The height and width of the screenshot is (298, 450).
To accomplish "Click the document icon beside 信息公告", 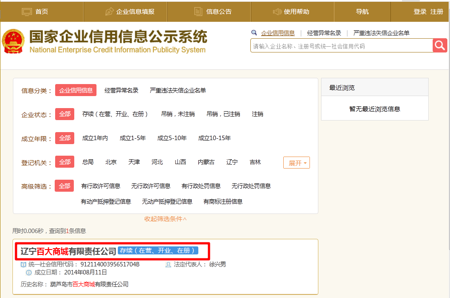I will pos(198,12).
